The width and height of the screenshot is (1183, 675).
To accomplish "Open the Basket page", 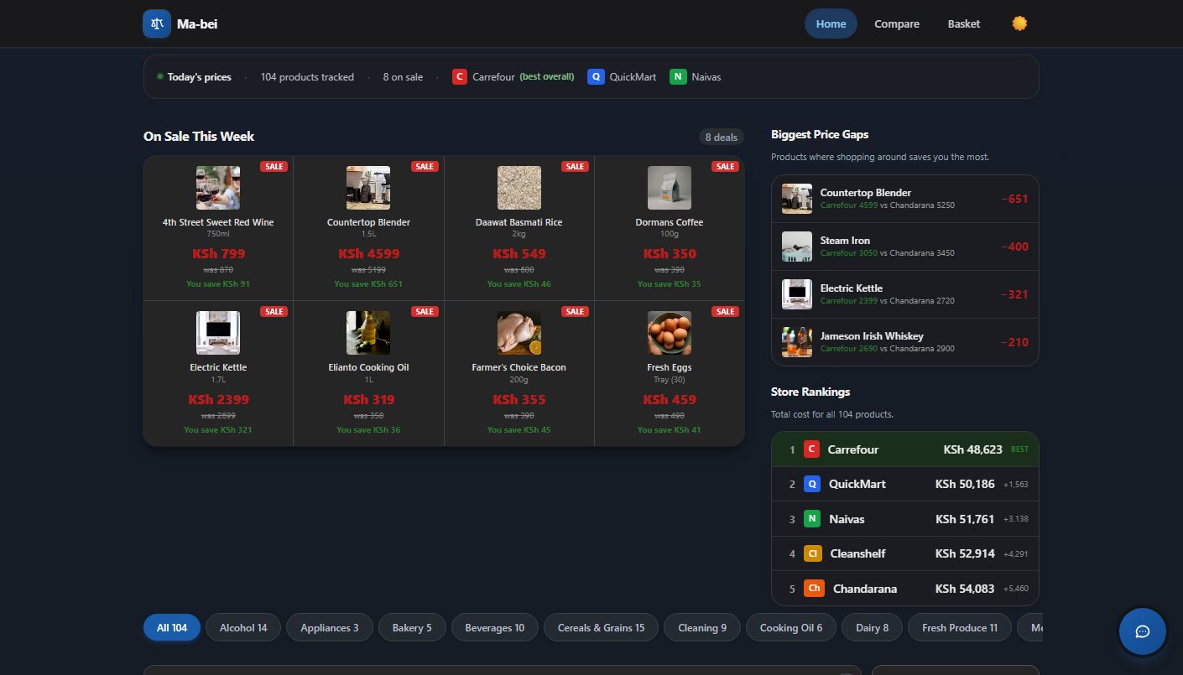I will [964, 23].
